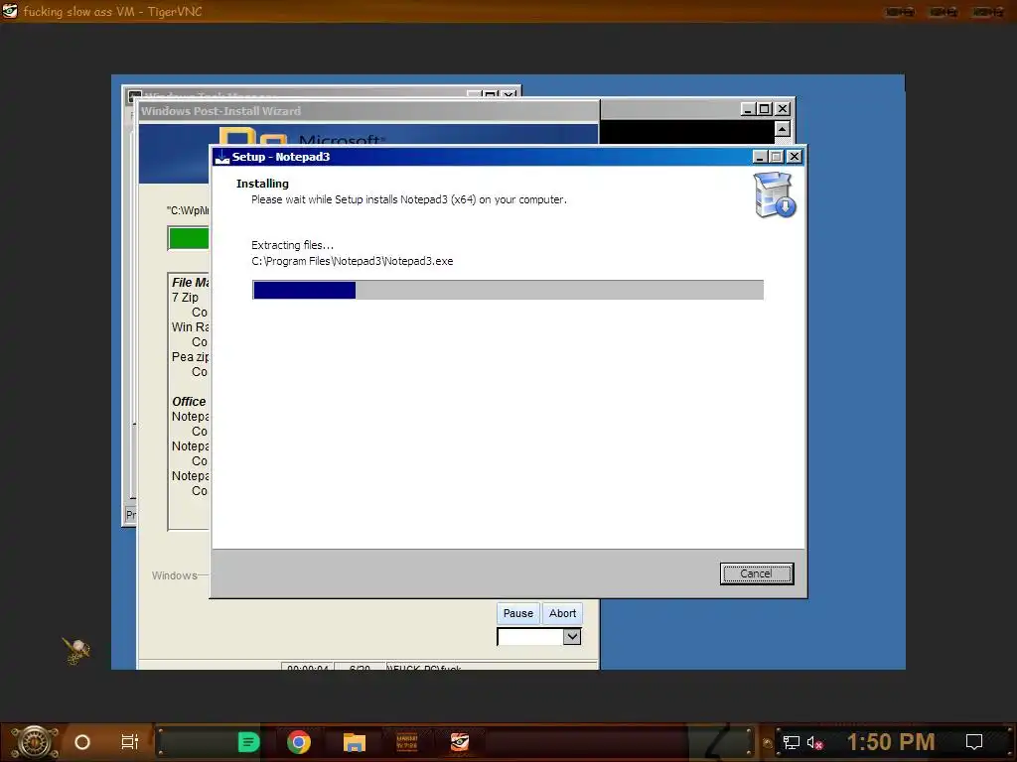Click the Extracting files path text
1017x762 pixels.
click(x=353, y=261)
